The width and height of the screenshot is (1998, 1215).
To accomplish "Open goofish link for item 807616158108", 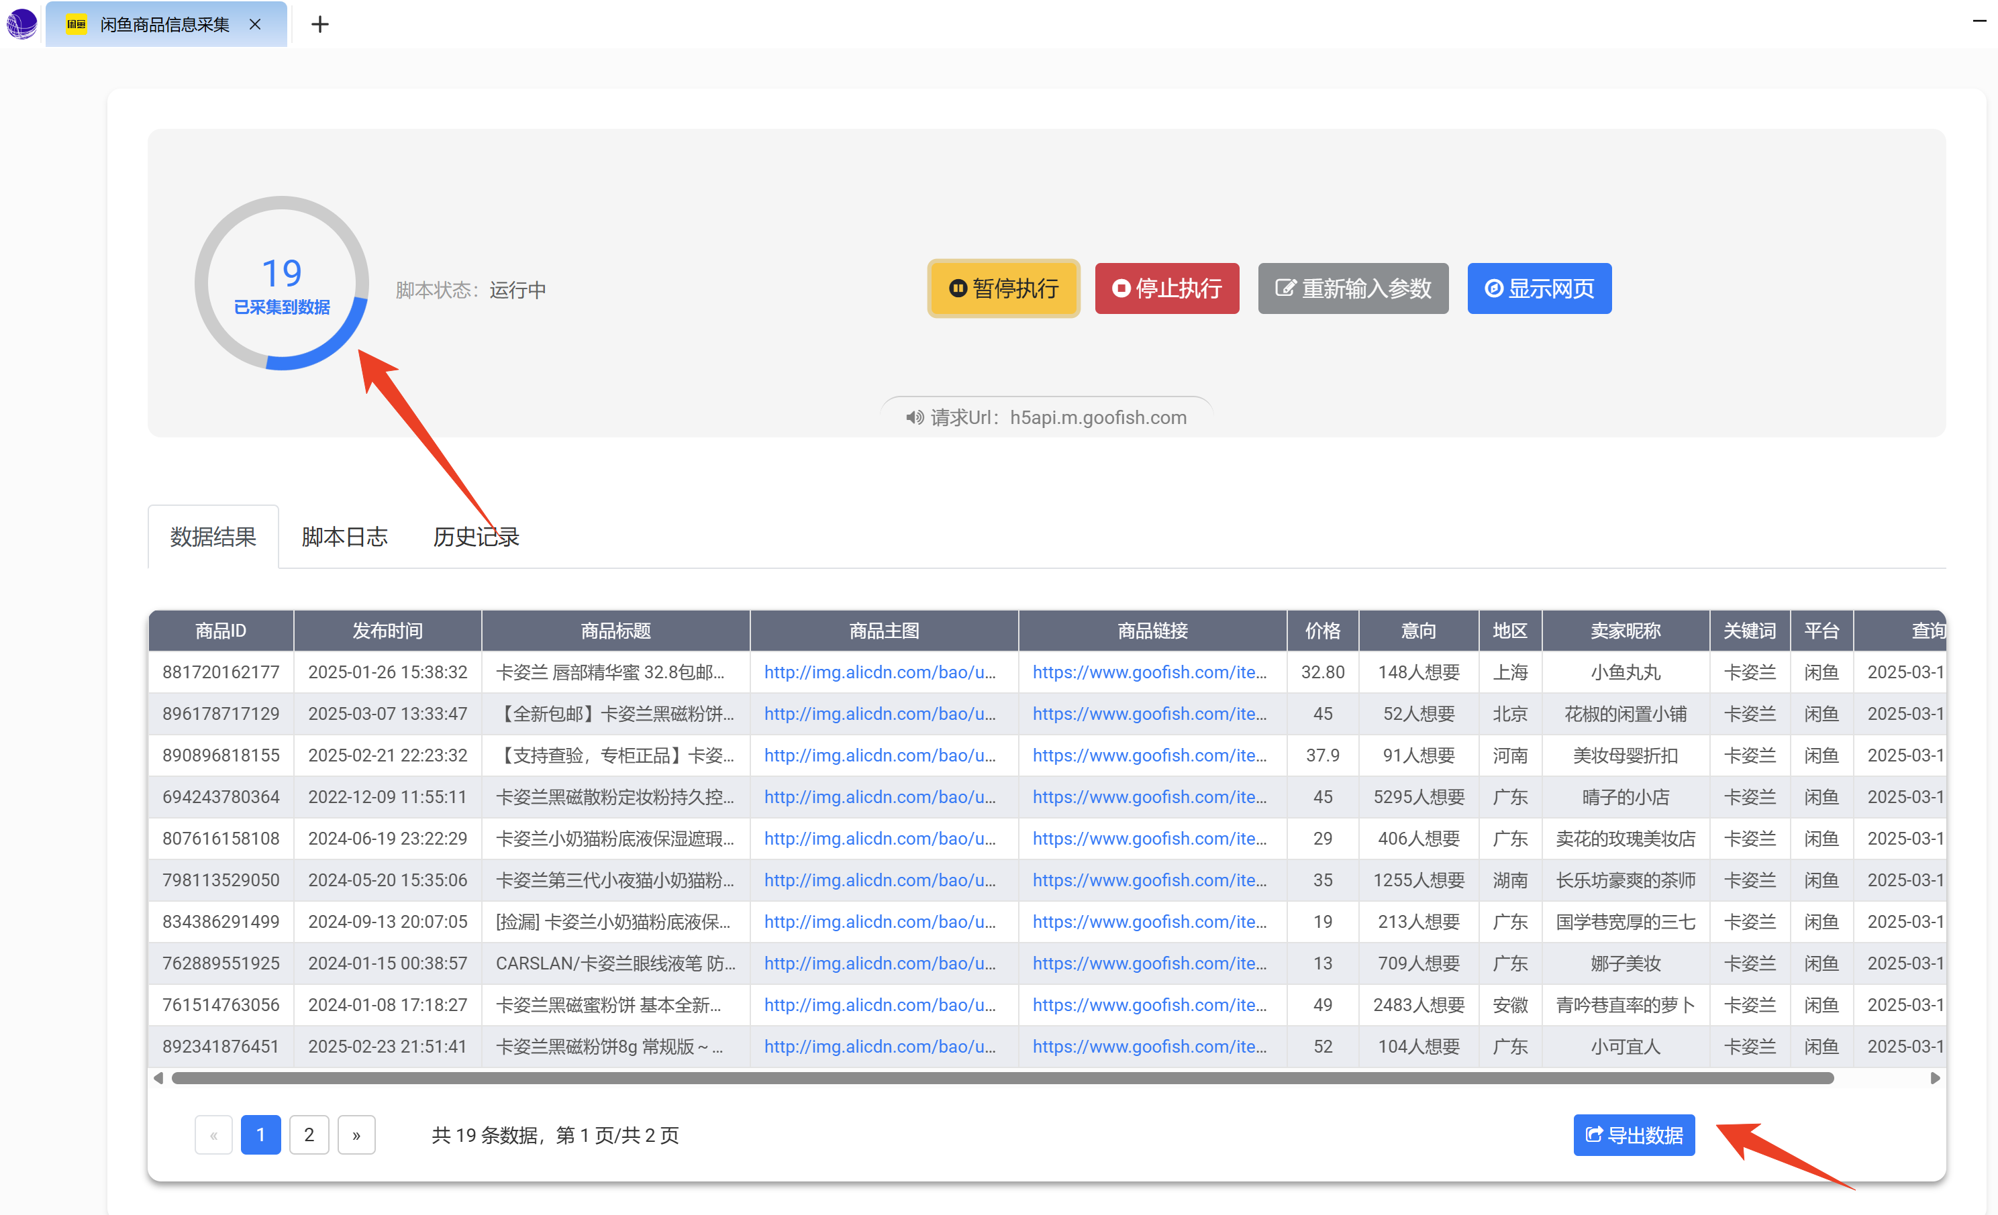I will [x=1149, y=838].
